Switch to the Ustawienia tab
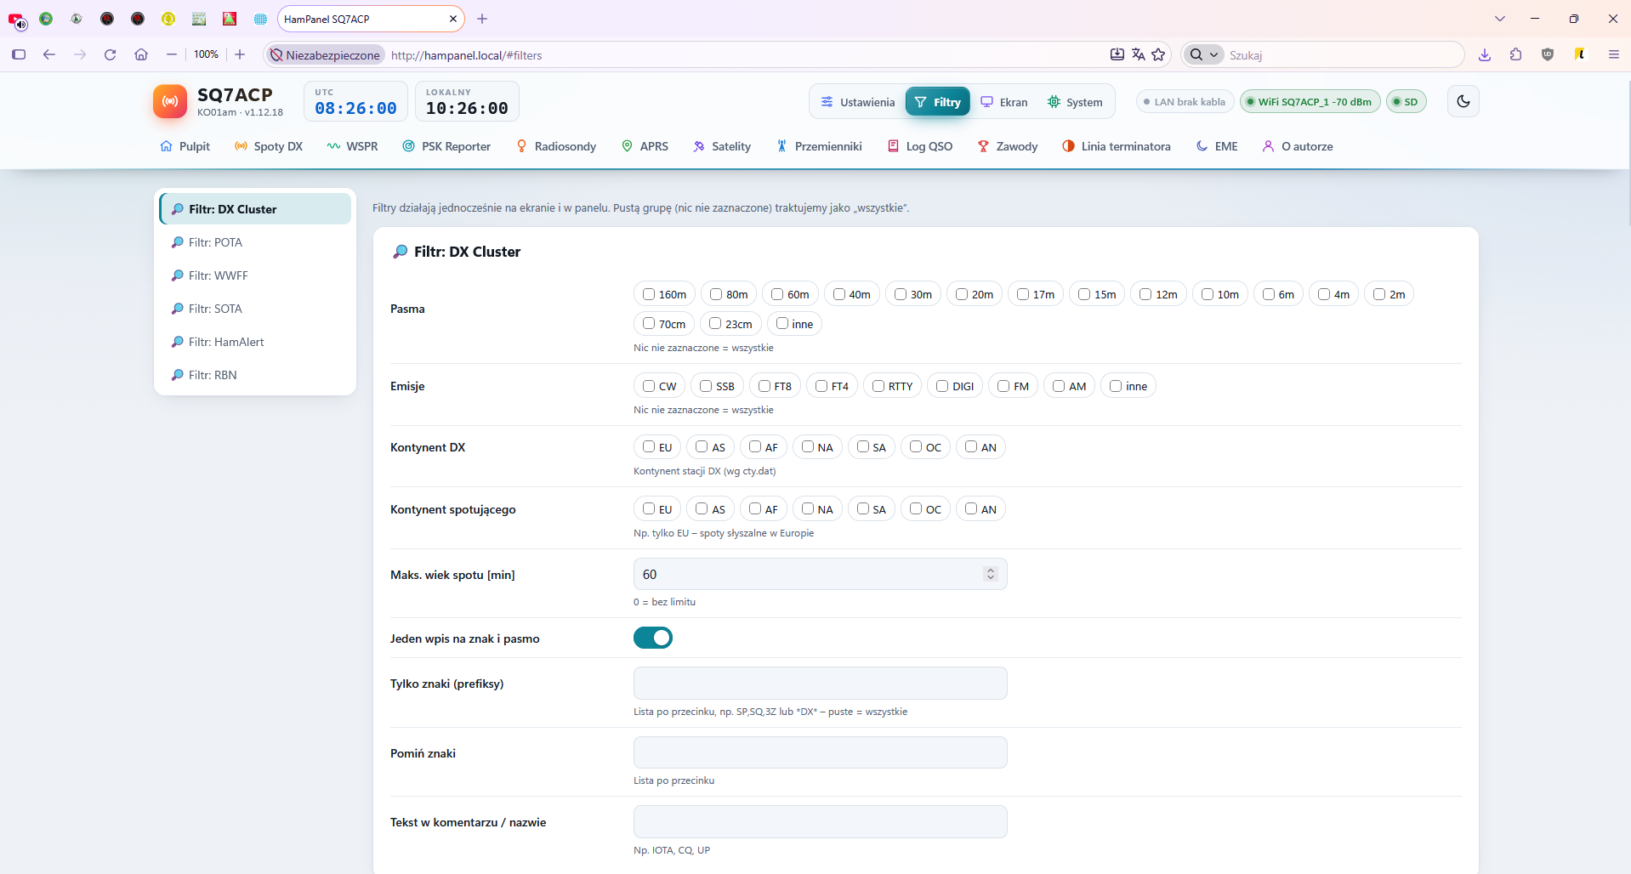1631x874 pixels. (x=857, y=102)
